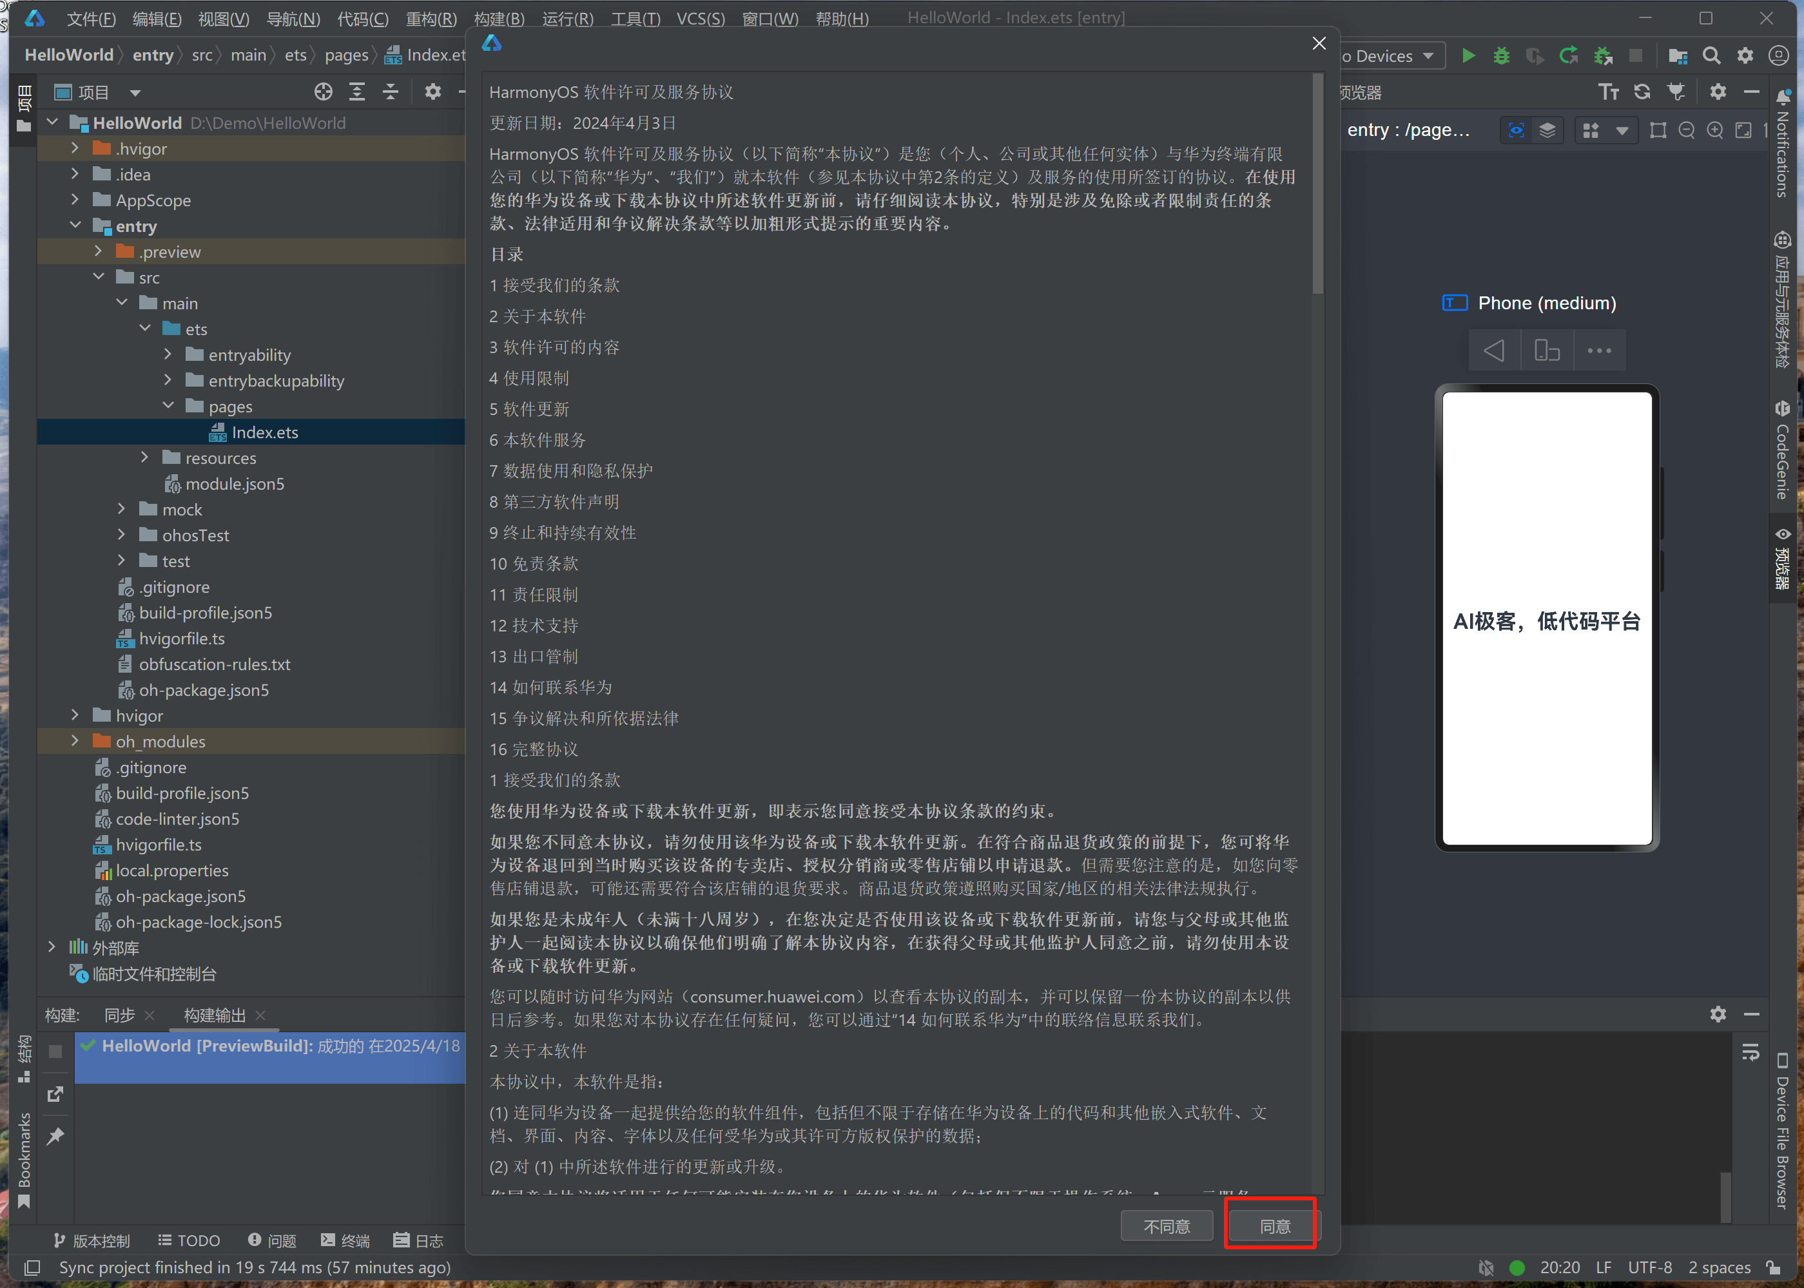1804x1288 pixels.
Task: Collapse the entry module folder
Action: pos(75,226)
